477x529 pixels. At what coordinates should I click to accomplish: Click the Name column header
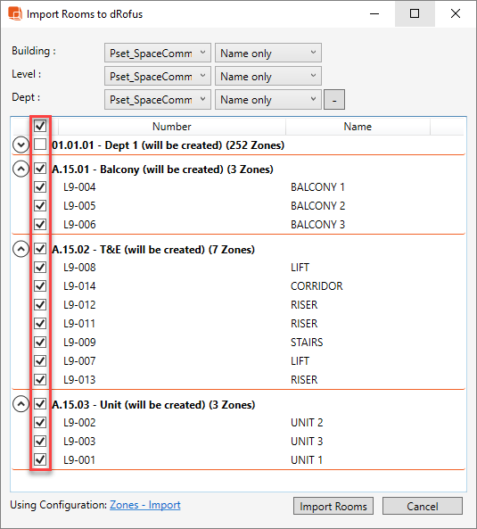click(358, 127)
